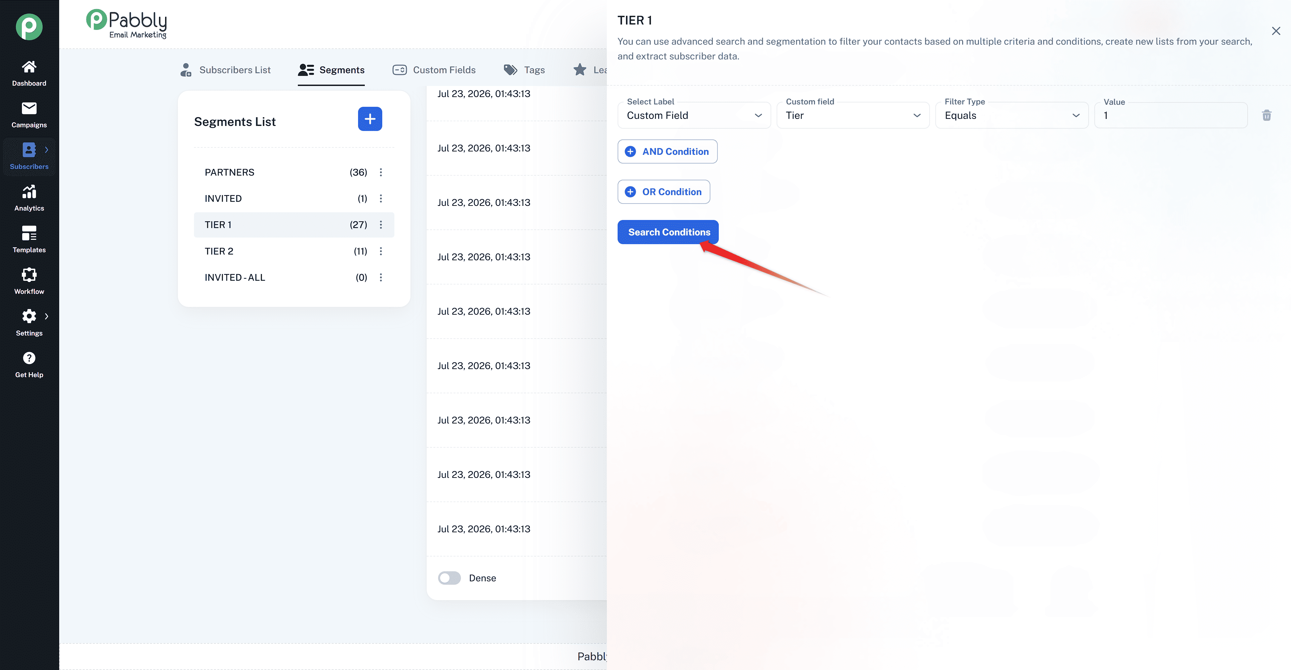This screenshot has height=670, width=1291.
Task: Click the PARTNERS count (36)
Action: point(358,172)
